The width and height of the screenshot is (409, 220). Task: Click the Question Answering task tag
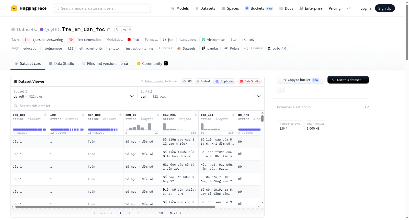click(x=44, y=40)
